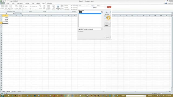
Task: Open the File tab
Action: pyautogui.click(x=2, y=3)
